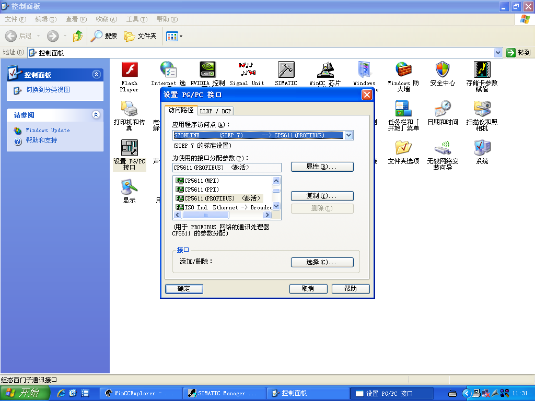
Task: Open the Windows Firewall icon
Action: coord(403,77)
